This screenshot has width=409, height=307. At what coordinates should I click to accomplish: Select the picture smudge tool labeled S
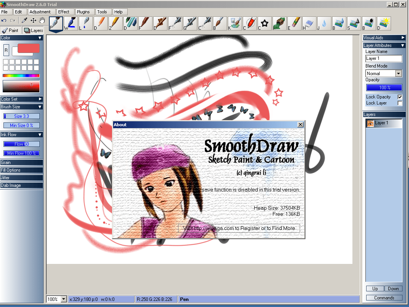tap(354, 24)
